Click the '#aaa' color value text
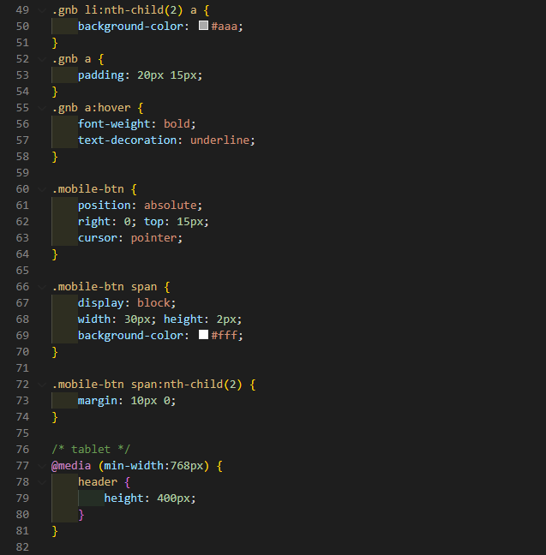546x555 pixels. click(225, 27)
